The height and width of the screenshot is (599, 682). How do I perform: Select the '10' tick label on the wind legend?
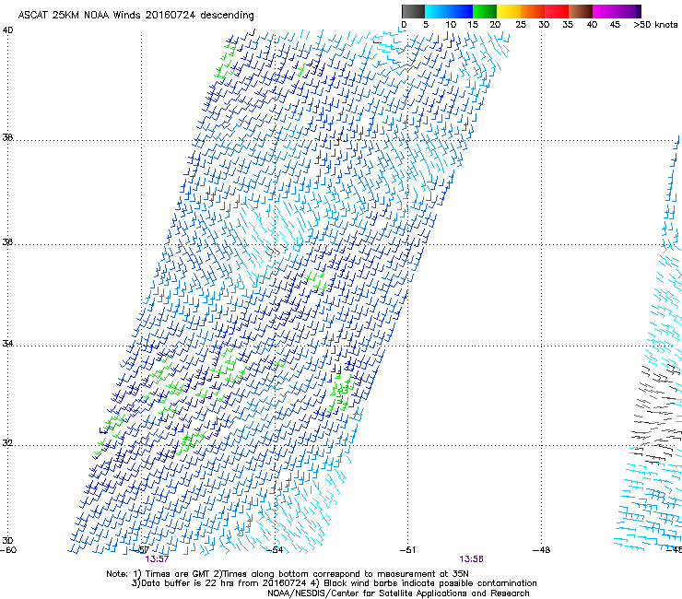coord(451,25)
